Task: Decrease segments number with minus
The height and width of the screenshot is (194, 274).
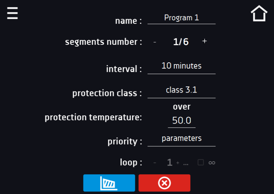Action: tap(154, 42)
